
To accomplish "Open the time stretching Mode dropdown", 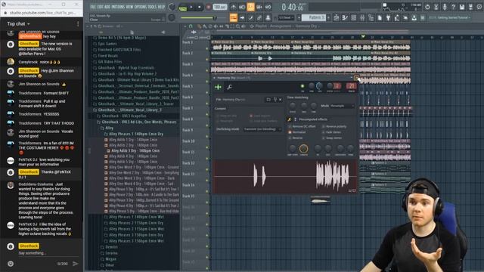I will coord(343,106).
